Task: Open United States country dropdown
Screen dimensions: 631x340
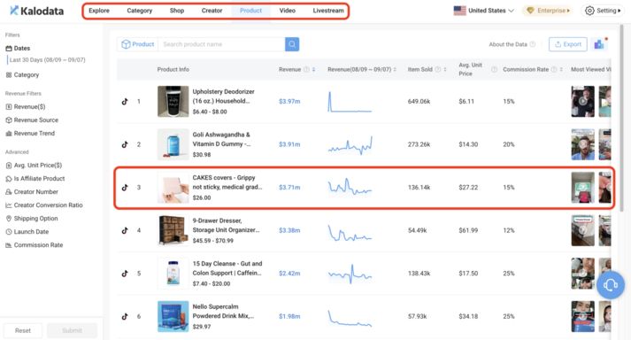Action: (x=483, y=11)
